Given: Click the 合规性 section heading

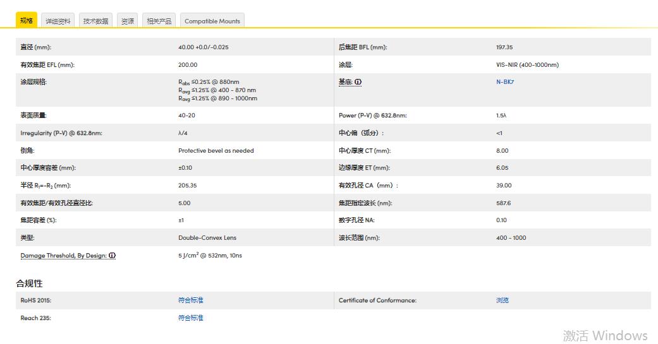Looking at the screenshot, I should coord(29,283).
